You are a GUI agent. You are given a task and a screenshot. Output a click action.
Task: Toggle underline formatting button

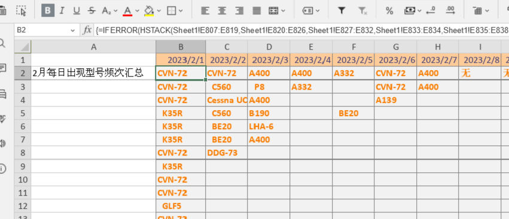tap(77, 11)
